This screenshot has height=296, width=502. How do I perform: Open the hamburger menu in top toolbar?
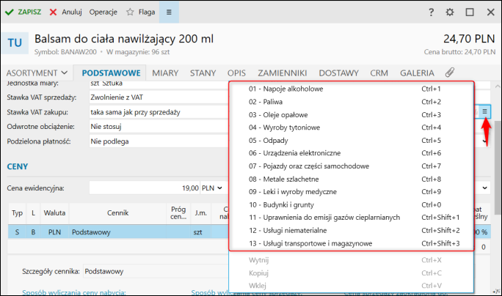pyautogui.click(x=169, y=12)
